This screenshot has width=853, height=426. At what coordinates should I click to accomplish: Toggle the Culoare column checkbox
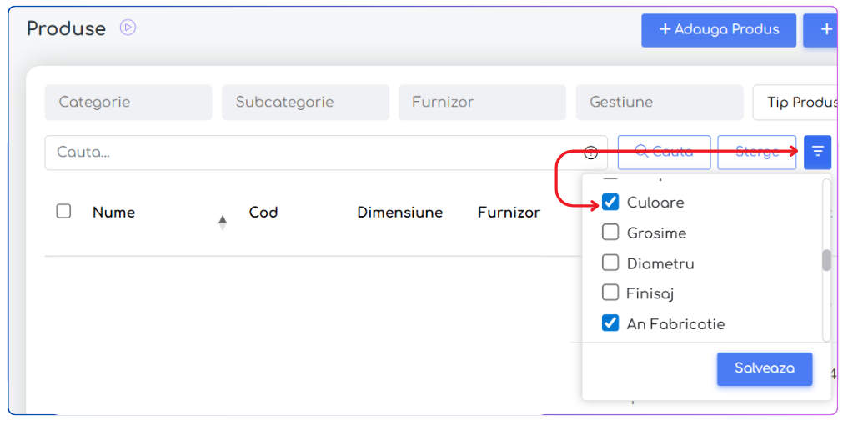click(x=610, y=203)
